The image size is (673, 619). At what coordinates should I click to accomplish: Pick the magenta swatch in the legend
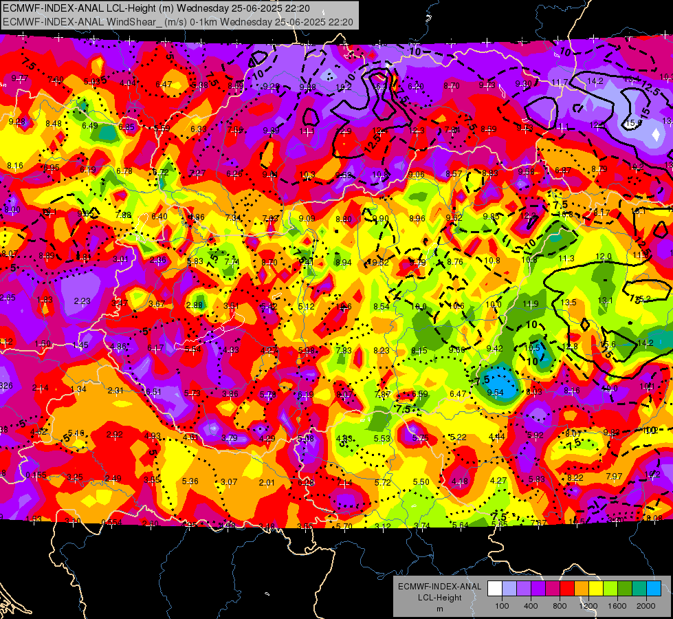pos(553,589)
